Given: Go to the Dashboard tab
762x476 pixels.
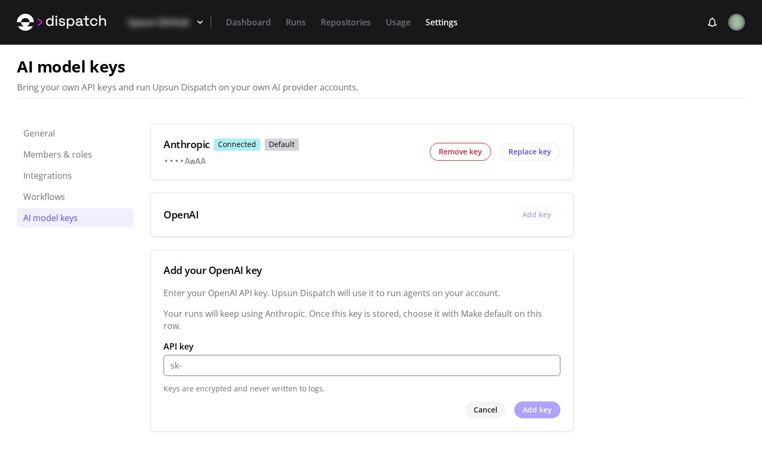Looking at the screenshot, I should pos(248,22).
